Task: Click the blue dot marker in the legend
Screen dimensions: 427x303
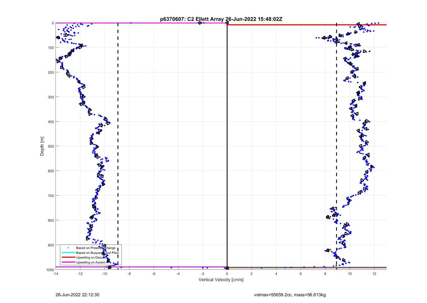Action: (68, 247)
